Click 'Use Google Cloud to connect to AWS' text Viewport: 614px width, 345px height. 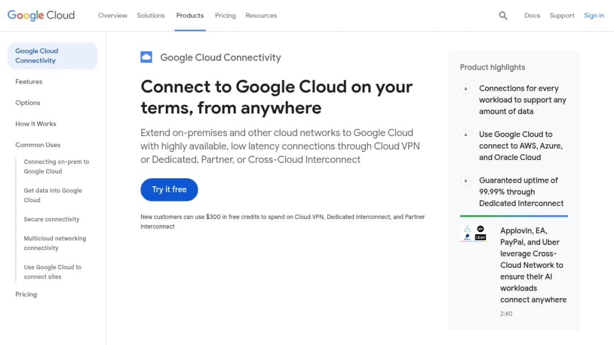click(521, 146)
